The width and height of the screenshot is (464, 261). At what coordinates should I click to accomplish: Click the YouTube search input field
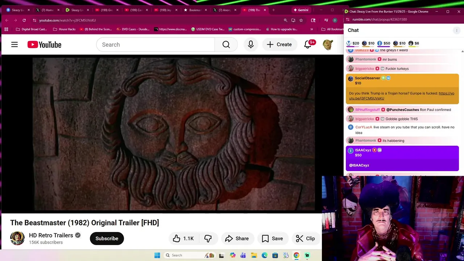pyautogui.click(x=155, y=45)
